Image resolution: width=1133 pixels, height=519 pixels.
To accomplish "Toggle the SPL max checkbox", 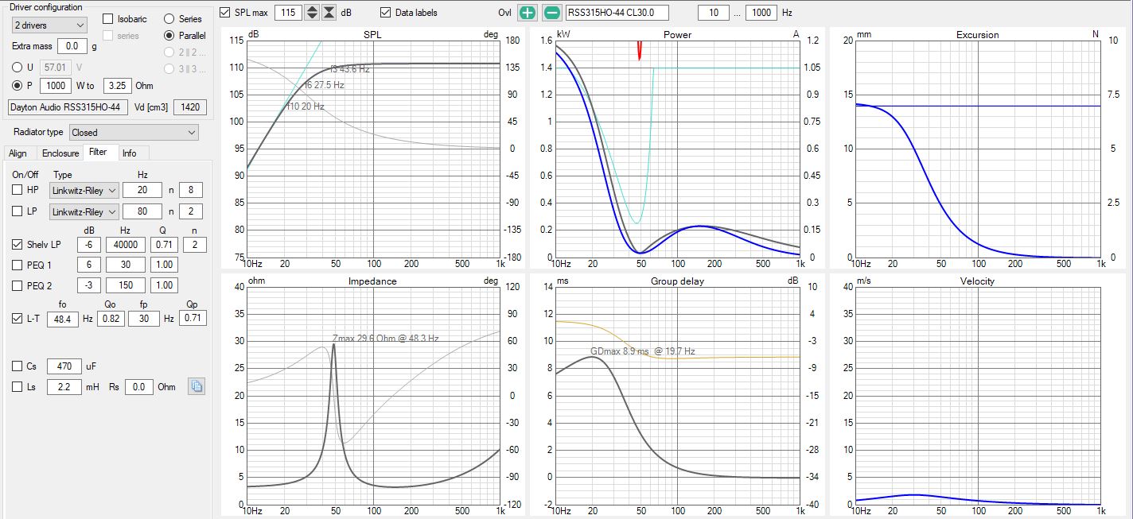I will tap(224, 13).
